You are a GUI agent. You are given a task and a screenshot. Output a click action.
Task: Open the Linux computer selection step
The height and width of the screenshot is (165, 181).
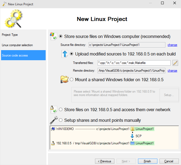pos(23,45)
